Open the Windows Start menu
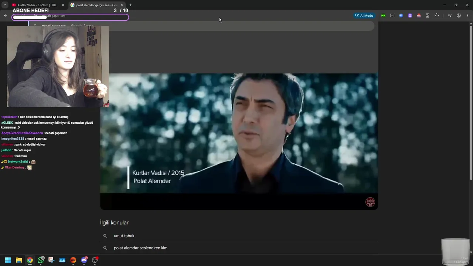The width and height of the screenshot is (473, 266). (x=8, y=260)
